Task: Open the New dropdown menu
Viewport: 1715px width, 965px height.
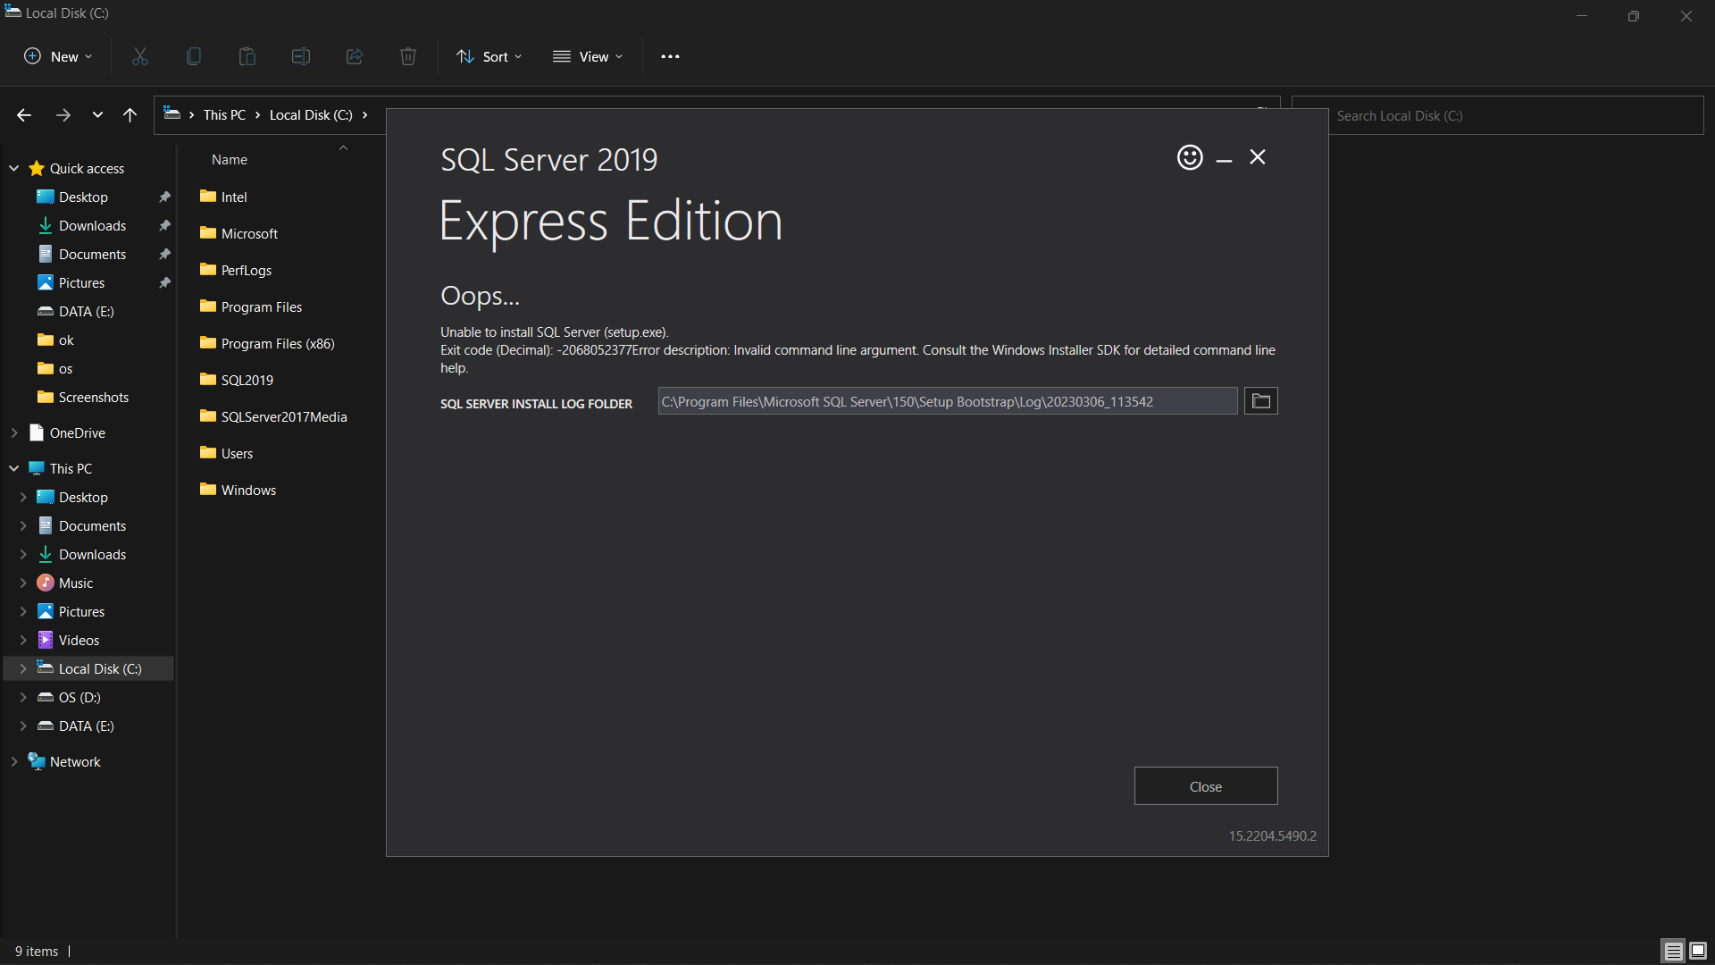Action: (x=58, y=56)
